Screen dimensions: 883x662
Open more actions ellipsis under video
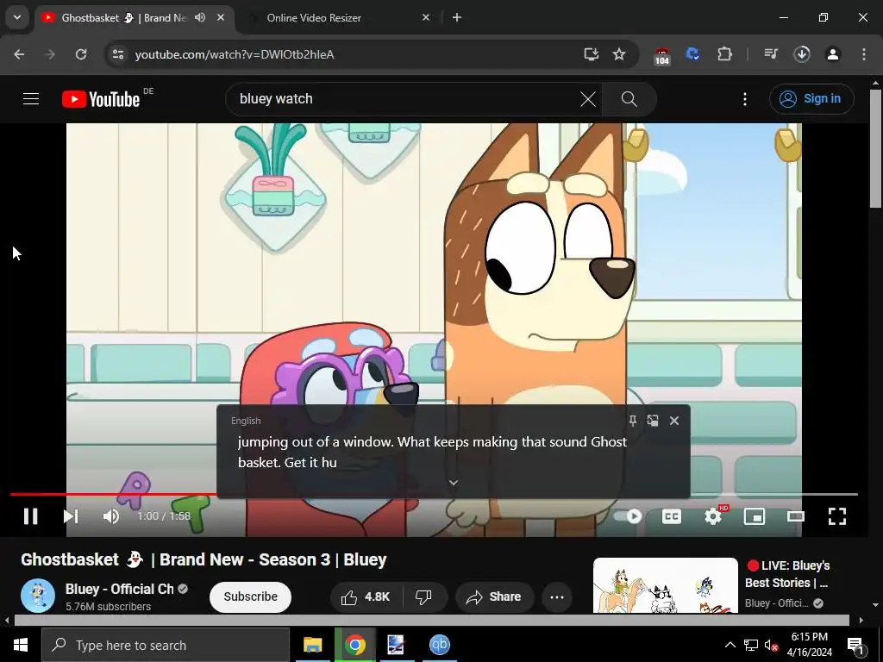(x=557, y=596)
